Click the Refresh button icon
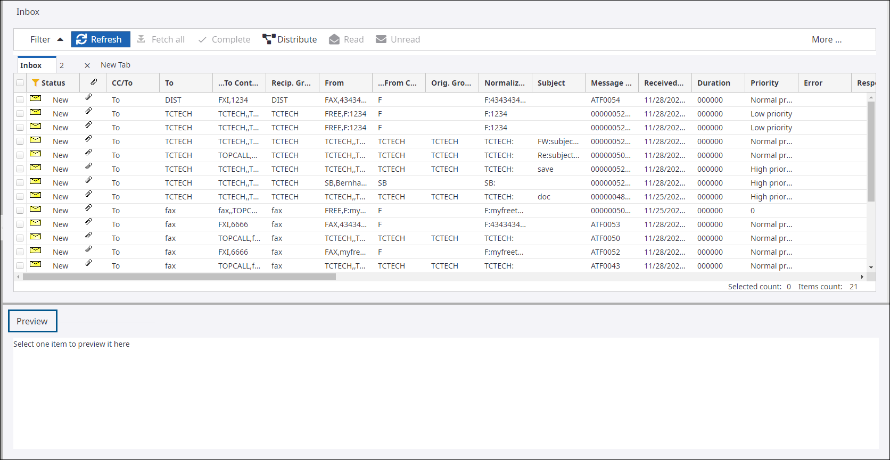This screenshot has width=890, height=460. pyautogui.click(x=81, y=39)
